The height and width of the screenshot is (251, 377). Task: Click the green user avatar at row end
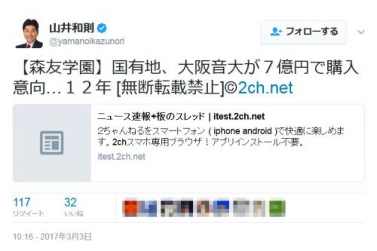pyautogui.click(x=277, y=208)
